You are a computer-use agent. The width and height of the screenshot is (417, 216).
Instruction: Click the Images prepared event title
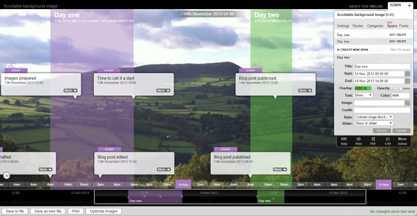(20, 78)
